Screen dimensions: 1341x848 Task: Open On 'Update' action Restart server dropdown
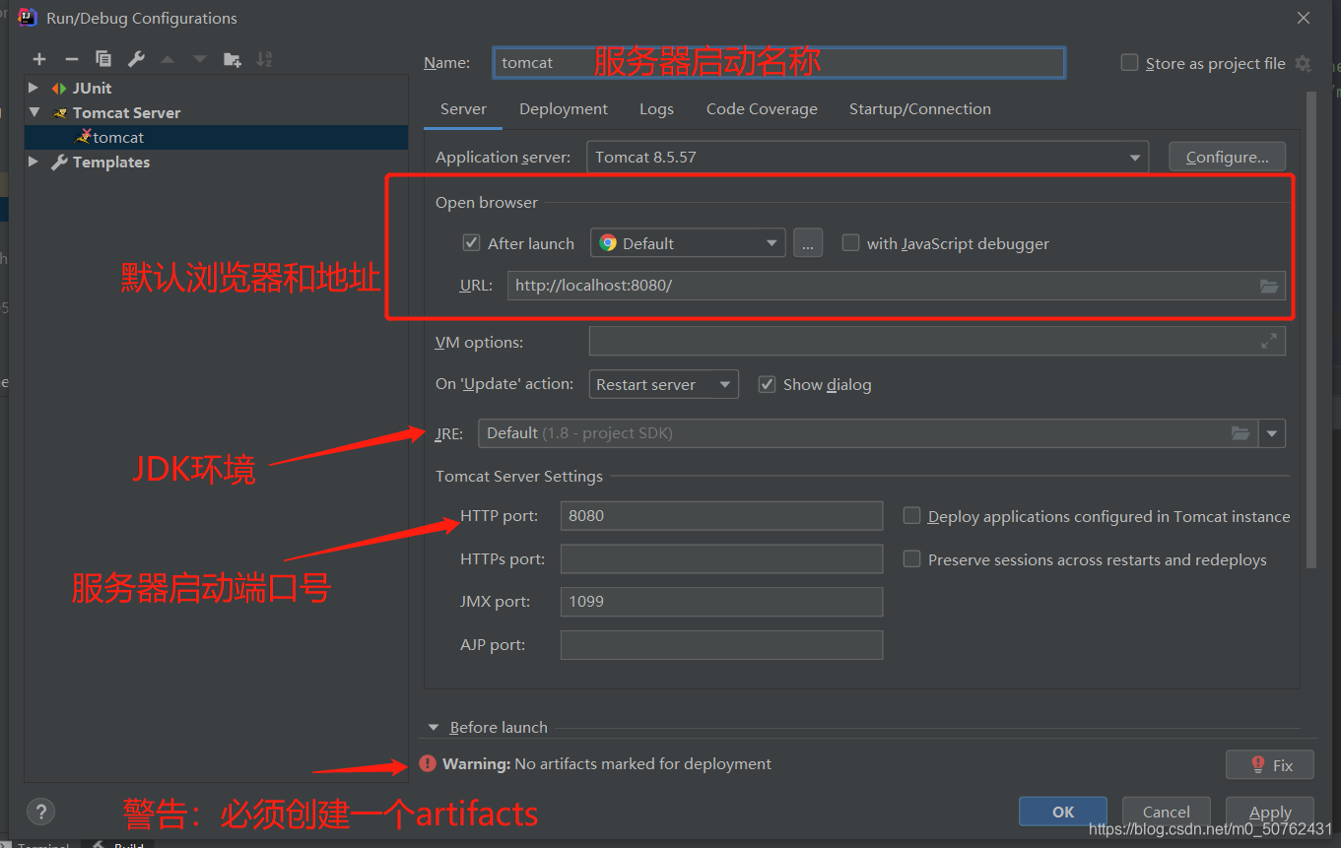[x=664, y=384]
